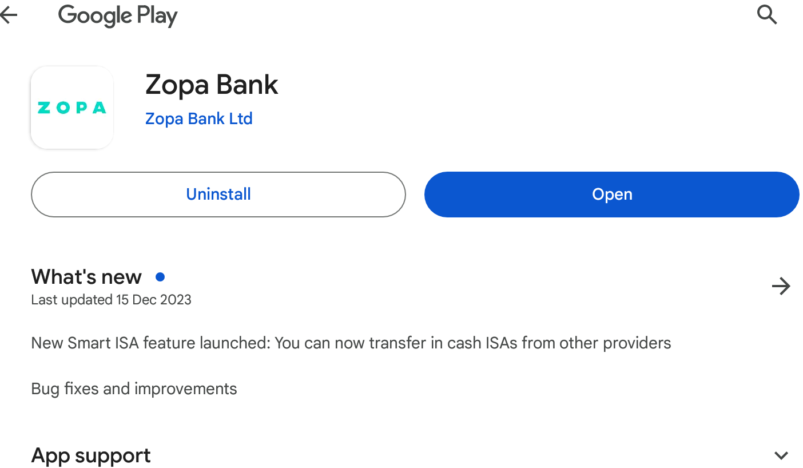Image resolution: width=803 pixels, height=468 pixels.
Task: Expand the App support section chevron
Action: click(x=781, y=455)
